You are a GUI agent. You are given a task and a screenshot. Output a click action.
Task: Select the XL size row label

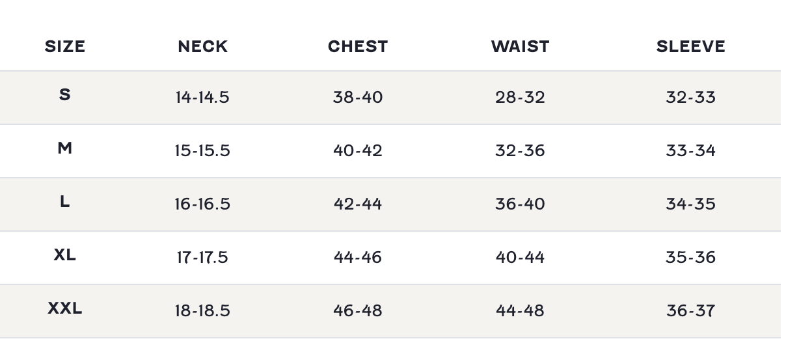pos(64,254)
